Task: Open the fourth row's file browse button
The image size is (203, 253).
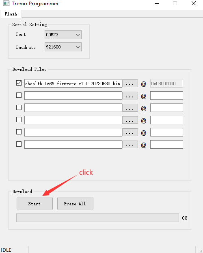Action: [x=130, y=120]
